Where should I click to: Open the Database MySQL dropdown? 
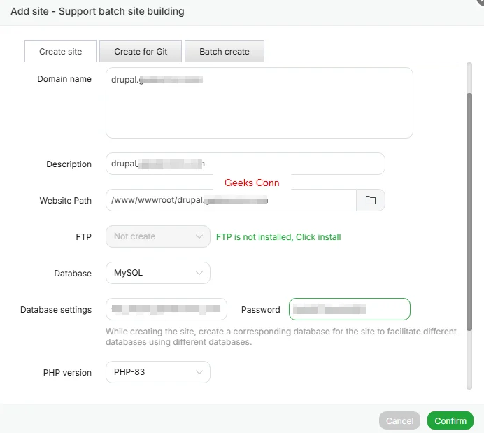click(x=158, y=273)
